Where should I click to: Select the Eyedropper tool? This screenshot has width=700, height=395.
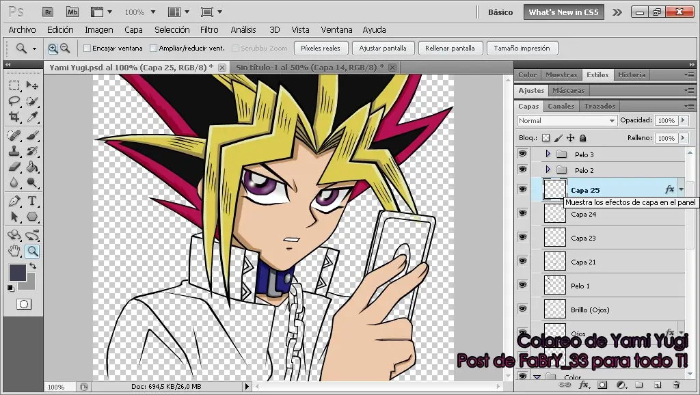[31, 115]
